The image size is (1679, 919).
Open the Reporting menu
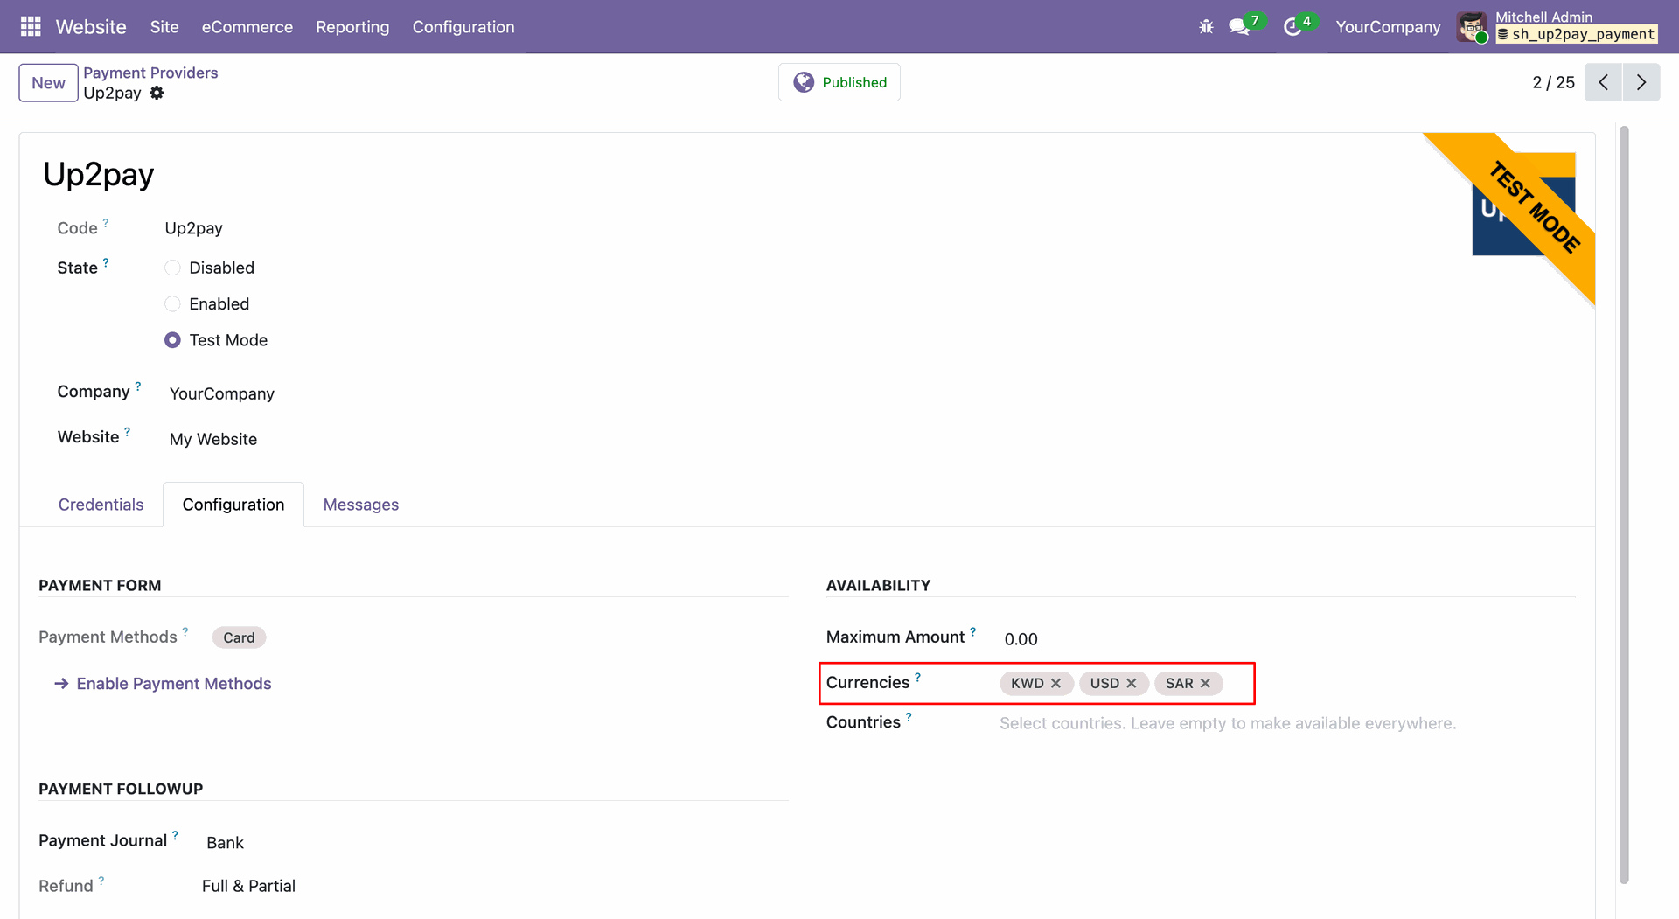(352, 27)
